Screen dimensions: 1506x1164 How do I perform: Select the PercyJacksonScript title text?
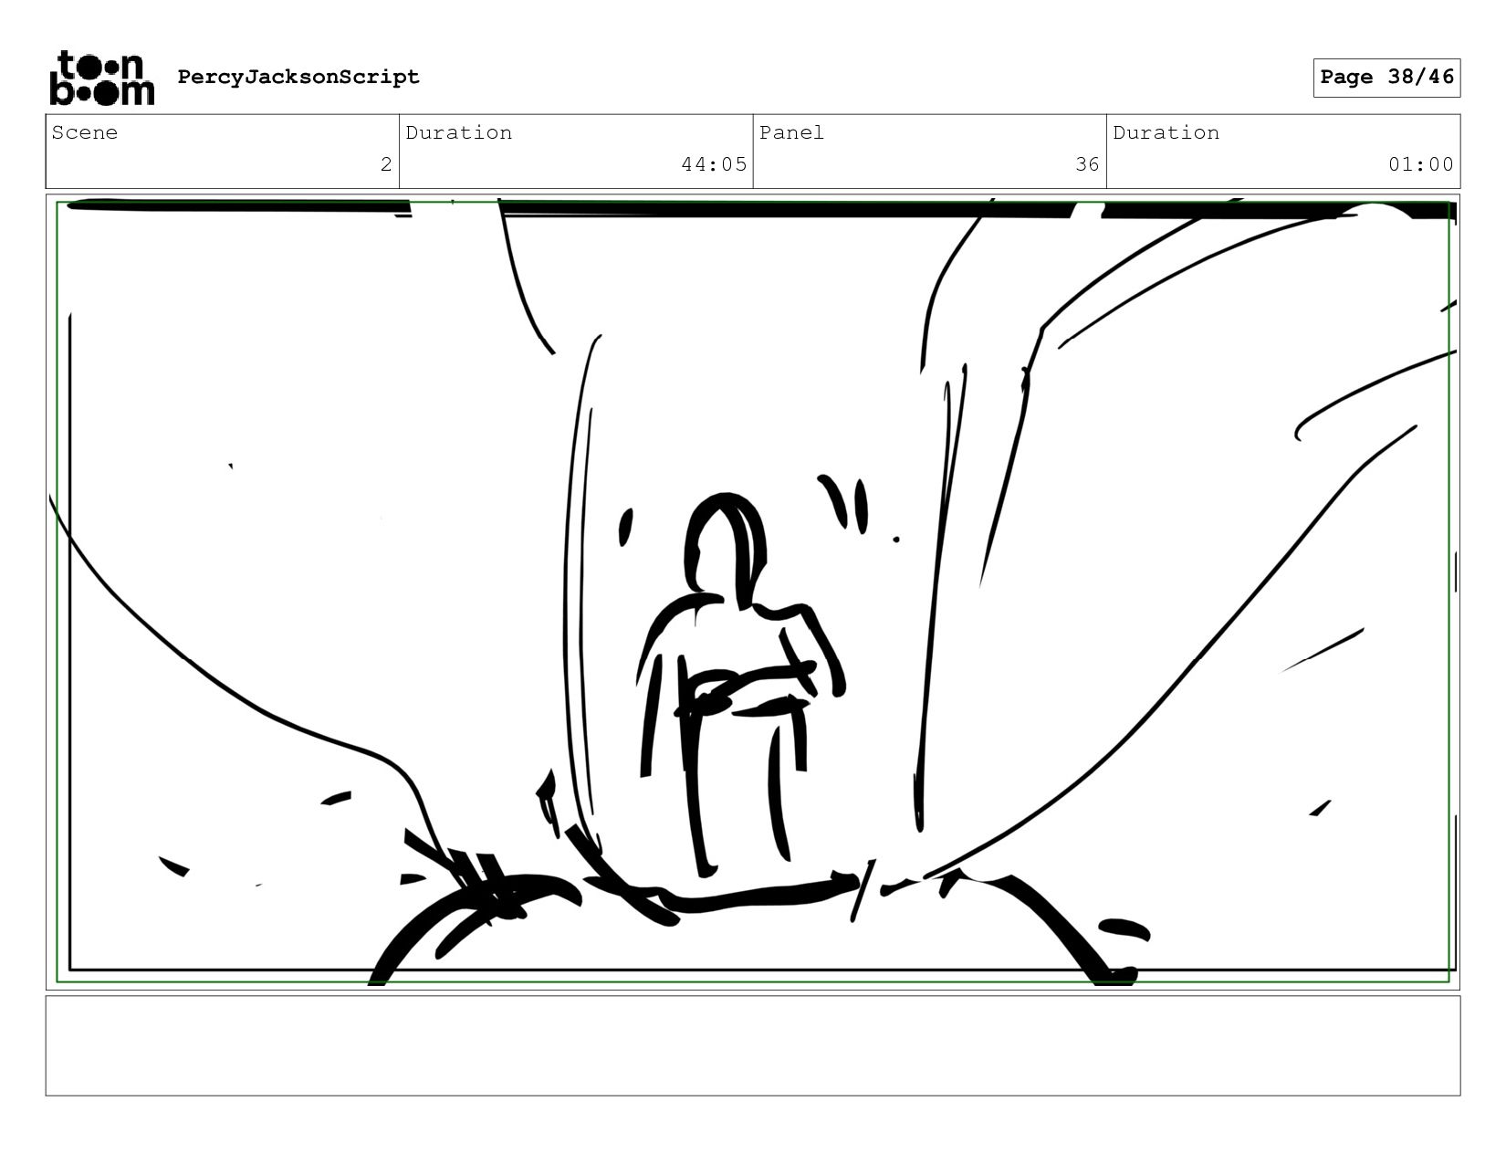[298, 77]
